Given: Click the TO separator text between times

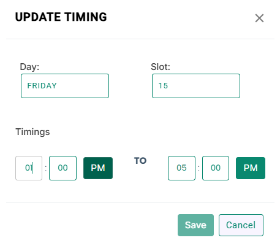Looking at the screenshot, I should pos(140,161).
